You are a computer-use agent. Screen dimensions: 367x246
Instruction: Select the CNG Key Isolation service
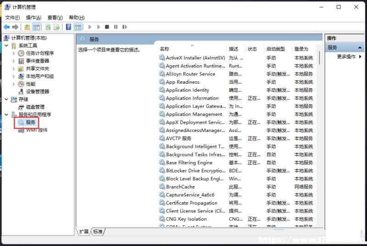[186, 219]
